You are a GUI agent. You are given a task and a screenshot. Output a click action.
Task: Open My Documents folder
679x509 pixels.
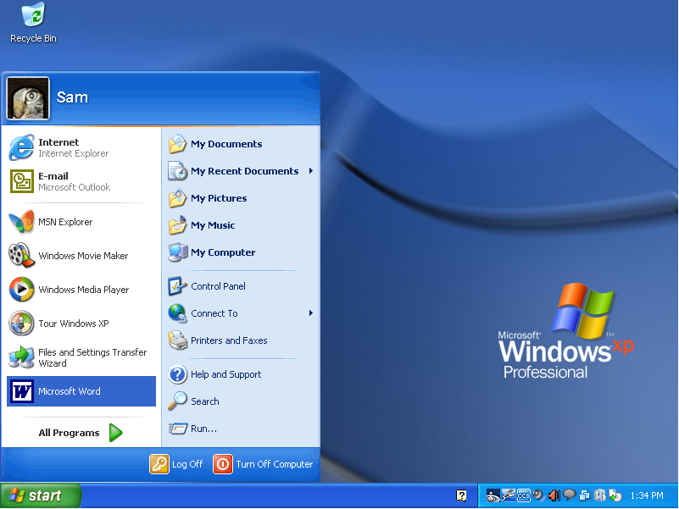pyautogui.click(x=225, y=144)
